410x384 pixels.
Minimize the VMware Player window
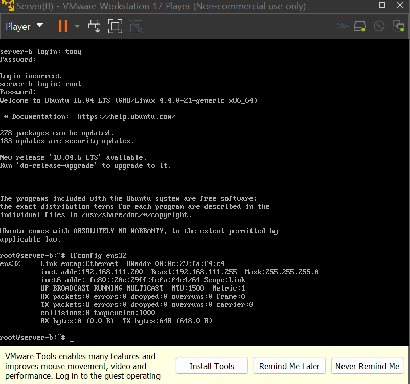(364, 5)
